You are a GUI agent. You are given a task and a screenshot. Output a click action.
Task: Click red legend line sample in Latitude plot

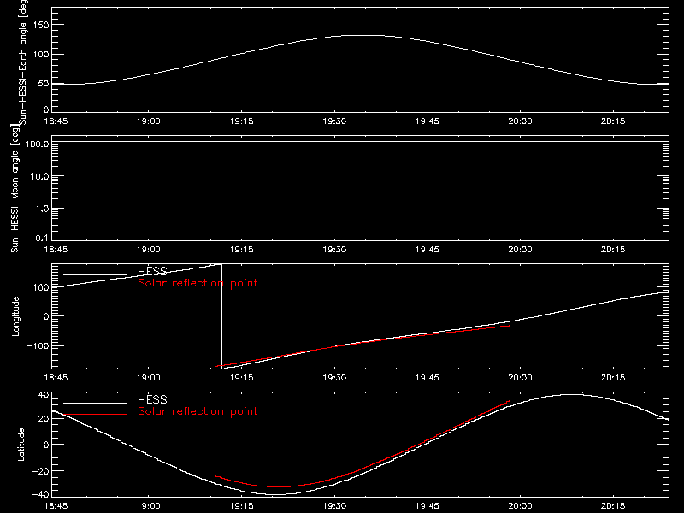[x=95, y=415]
